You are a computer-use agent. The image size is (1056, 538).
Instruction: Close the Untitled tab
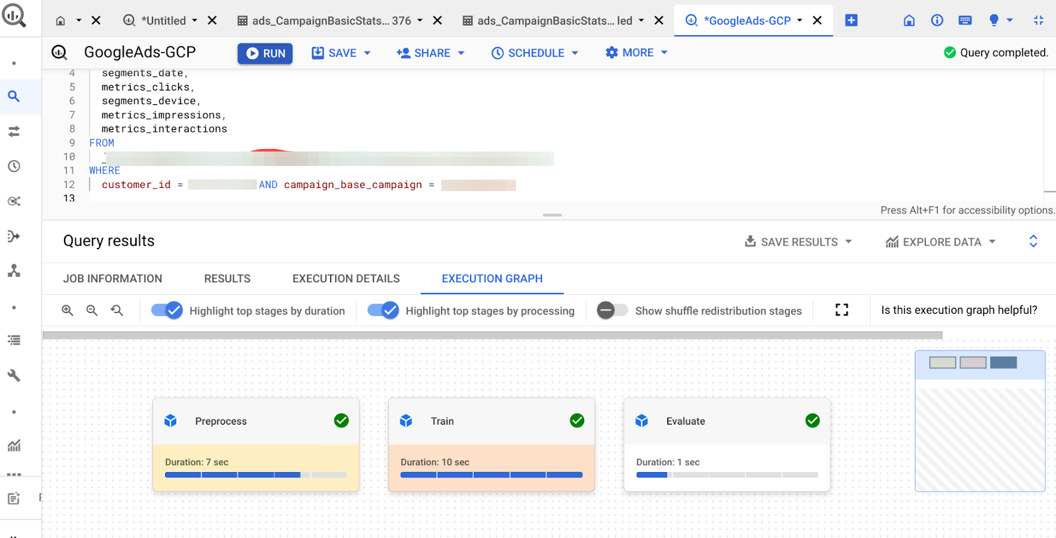pyautogui.click(x=213, y=20)
